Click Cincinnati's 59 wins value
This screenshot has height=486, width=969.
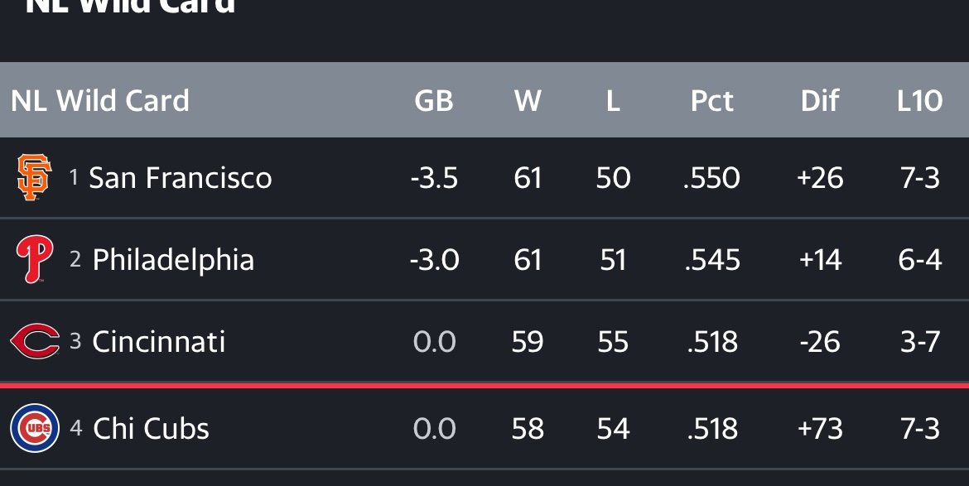click(x=528, y=342)
